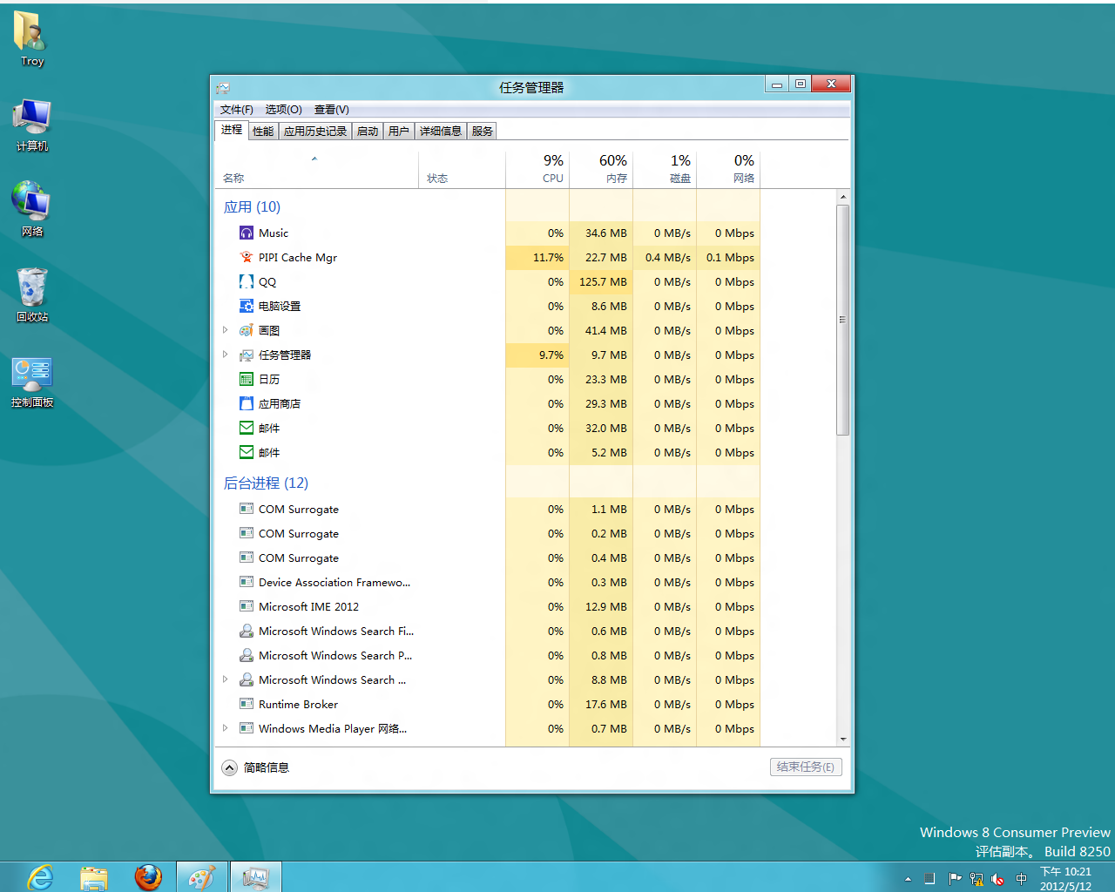Select the 画图 paint icon
Screen dimensions: 1115x892
click(247, 330)
